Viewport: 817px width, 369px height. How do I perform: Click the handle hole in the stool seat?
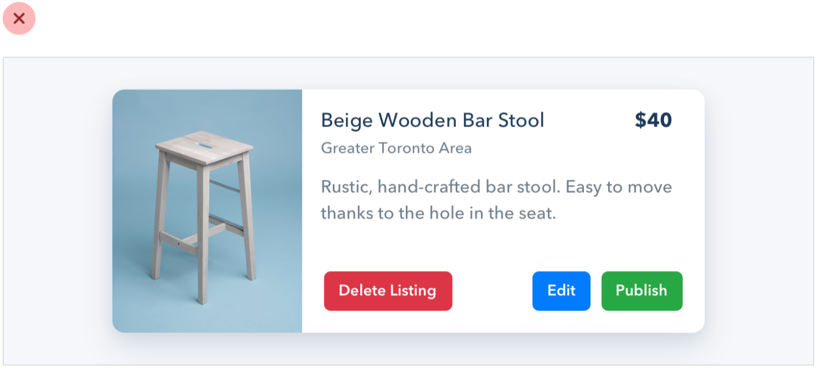(x=204, y=145)
